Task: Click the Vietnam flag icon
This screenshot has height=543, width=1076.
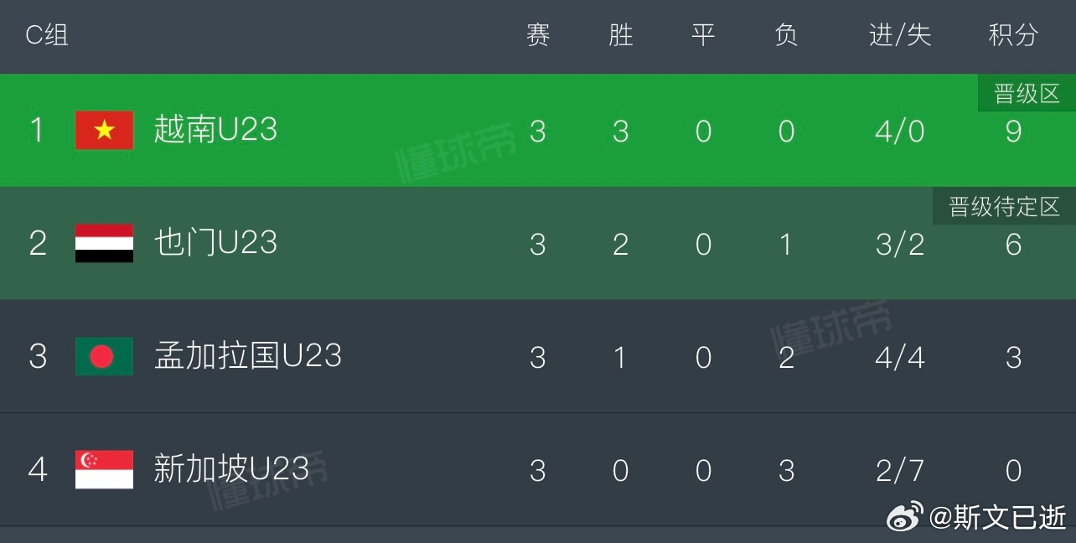Action: (104, 130)
